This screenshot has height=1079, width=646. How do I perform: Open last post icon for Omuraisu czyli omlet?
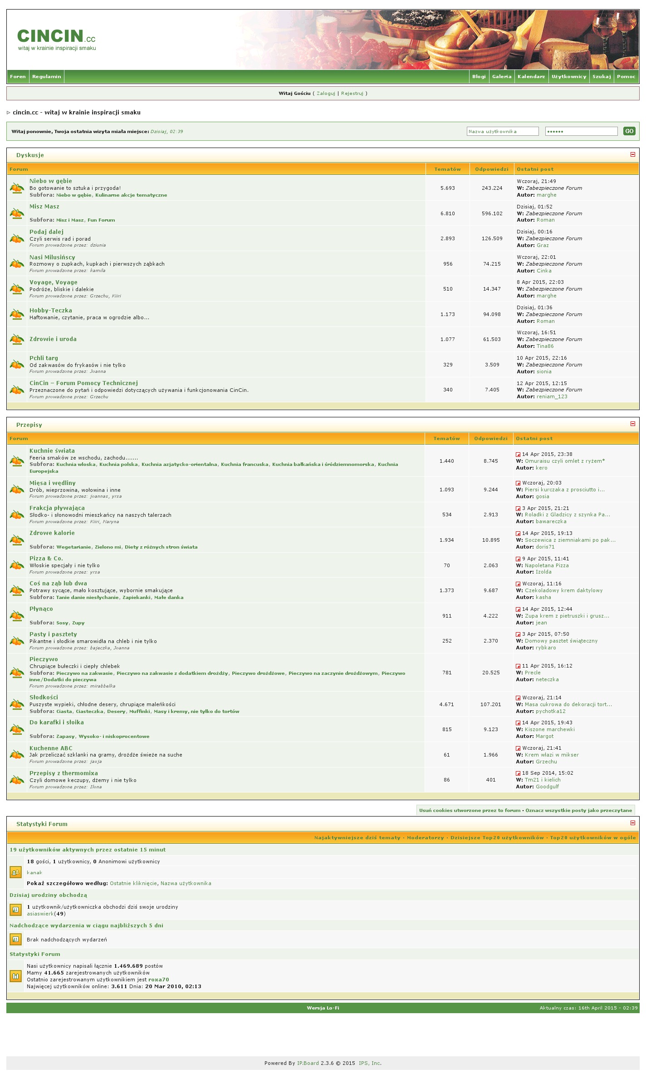pos(518,455)
